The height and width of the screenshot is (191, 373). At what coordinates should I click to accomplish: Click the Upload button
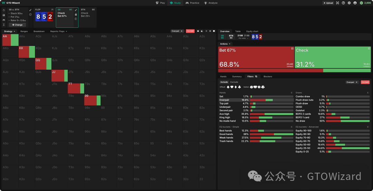(x=328, y=3)
